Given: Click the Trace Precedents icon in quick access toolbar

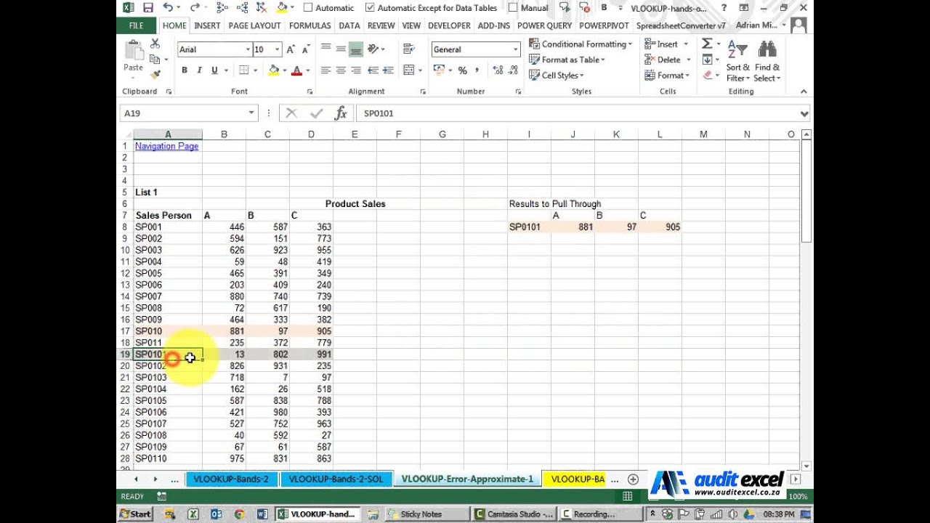Looking at the screenshot, I should click(x=222, y=7).
